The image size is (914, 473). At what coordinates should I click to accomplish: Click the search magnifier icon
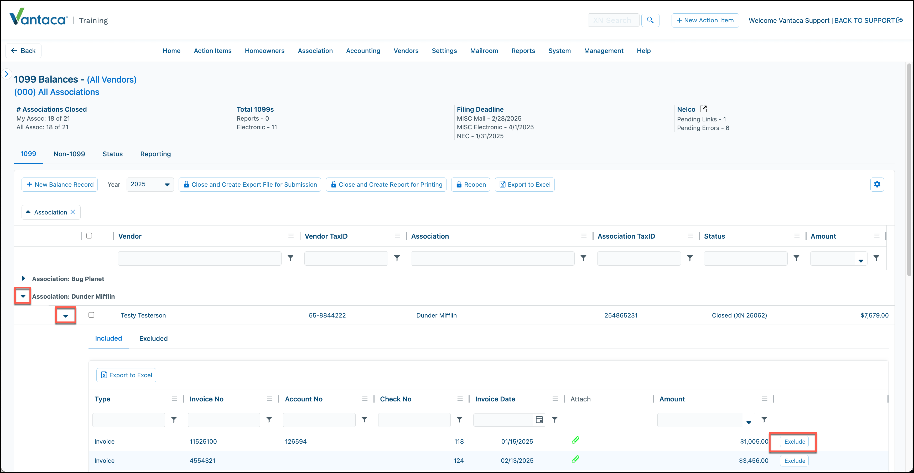tap(650, 20)
